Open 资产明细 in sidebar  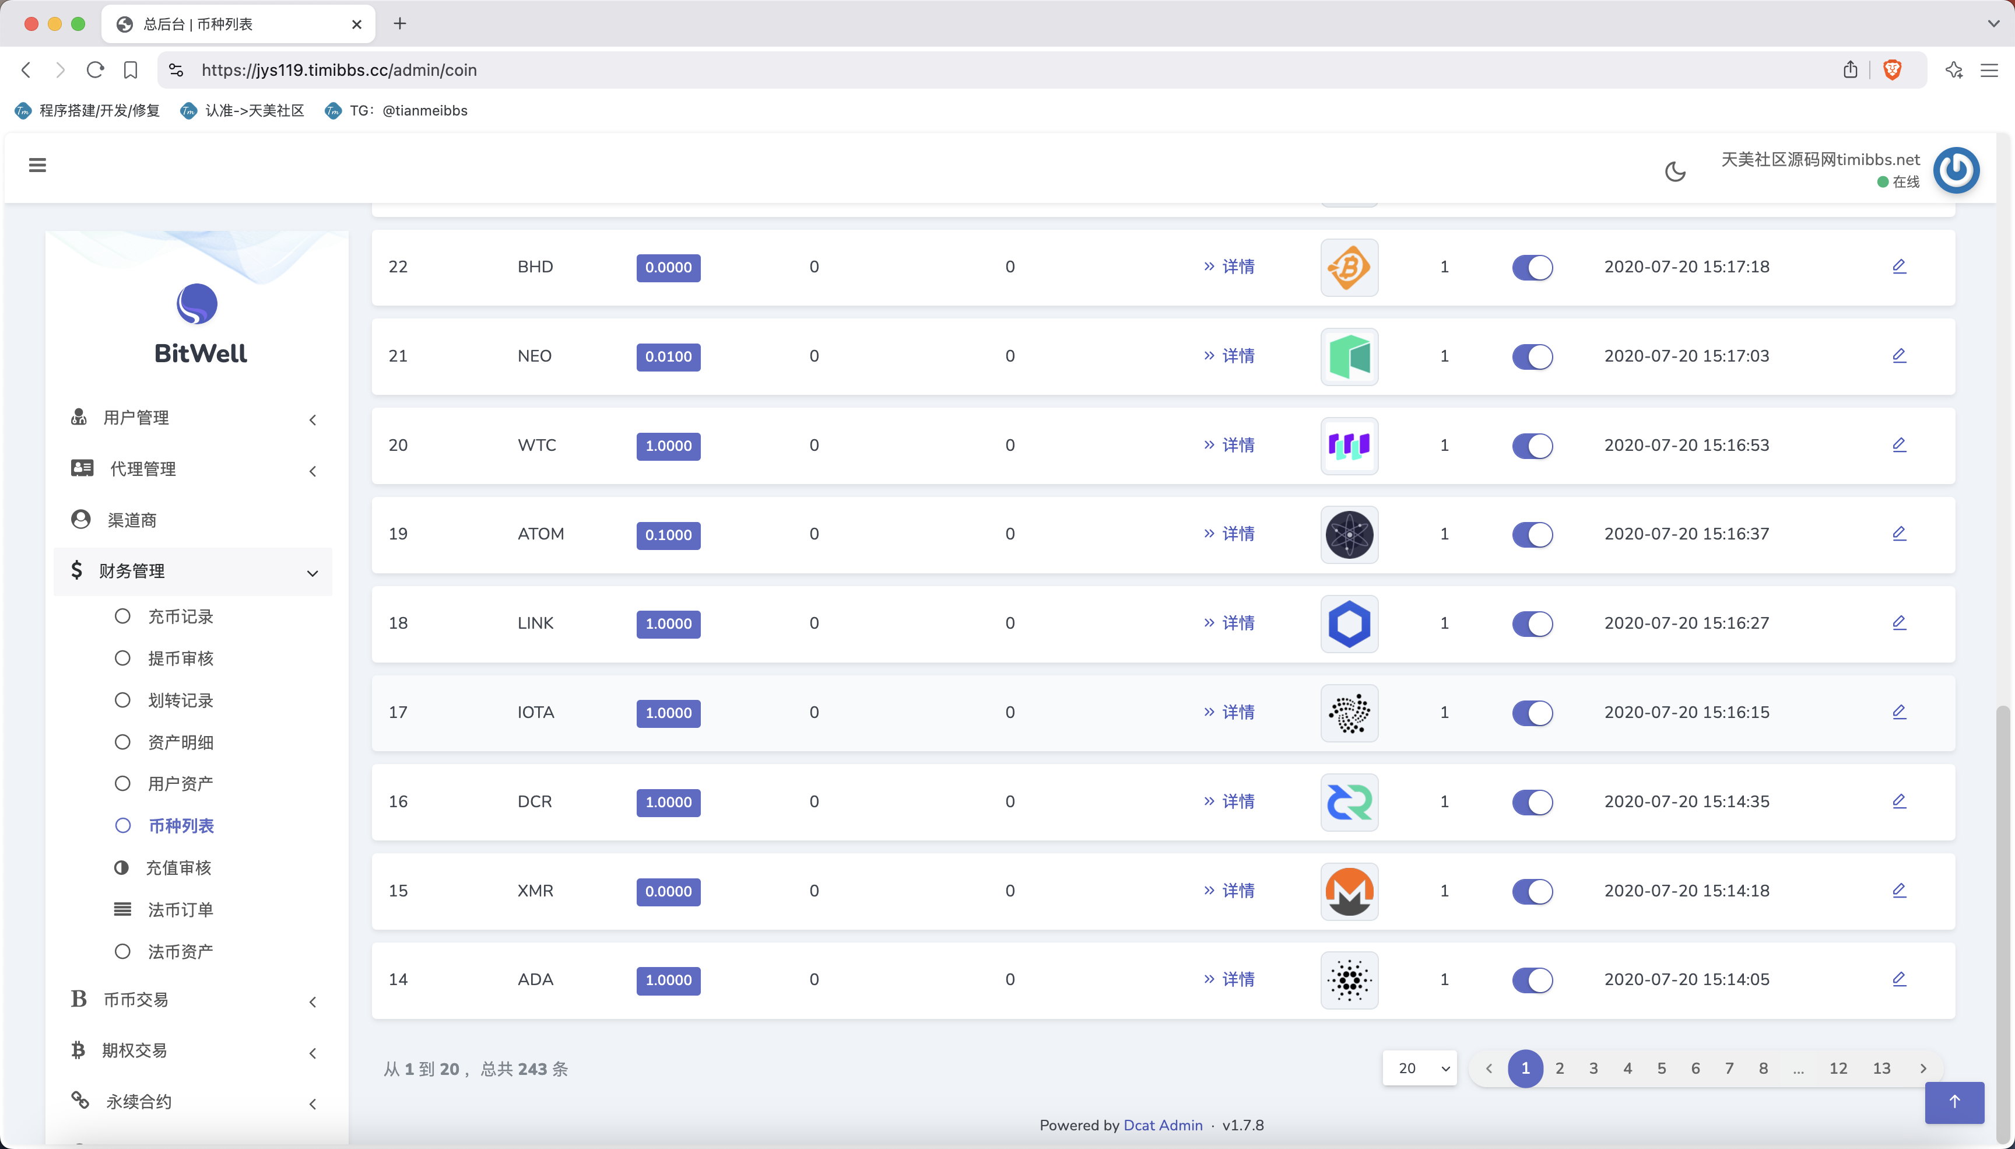click(181, 742)
